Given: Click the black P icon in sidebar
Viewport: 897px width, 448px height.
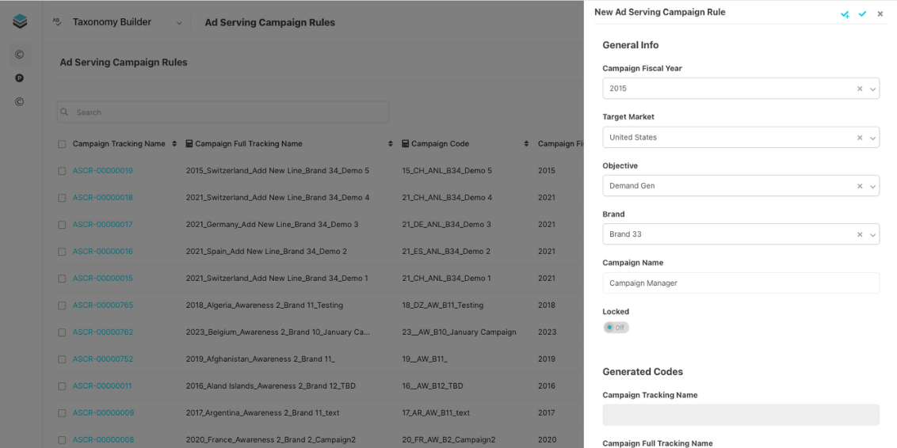Looking at the screenshot, I should (x=20, y=78).
